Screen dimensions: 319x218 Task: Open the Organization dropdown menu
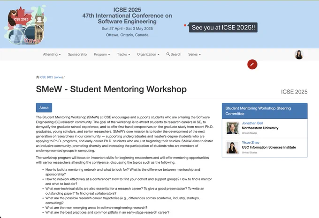(148, 54)
